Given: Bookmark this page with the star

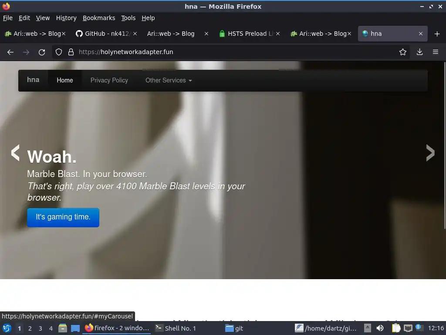Looking at the screenshot, I should (403, 52).
